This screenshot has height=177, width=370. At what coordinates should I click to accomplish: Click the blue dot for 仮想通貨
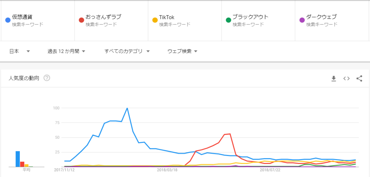point(8,20)
